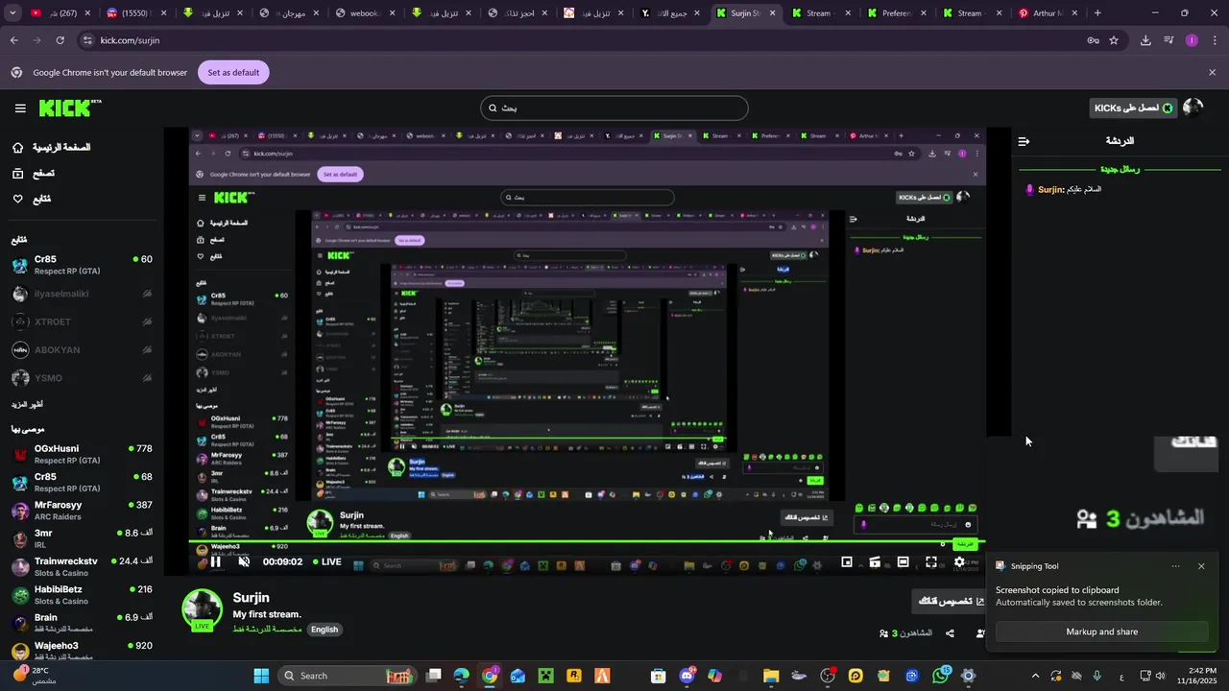
Task: Click Surjin streamer avatar
Action: [203, 609]
